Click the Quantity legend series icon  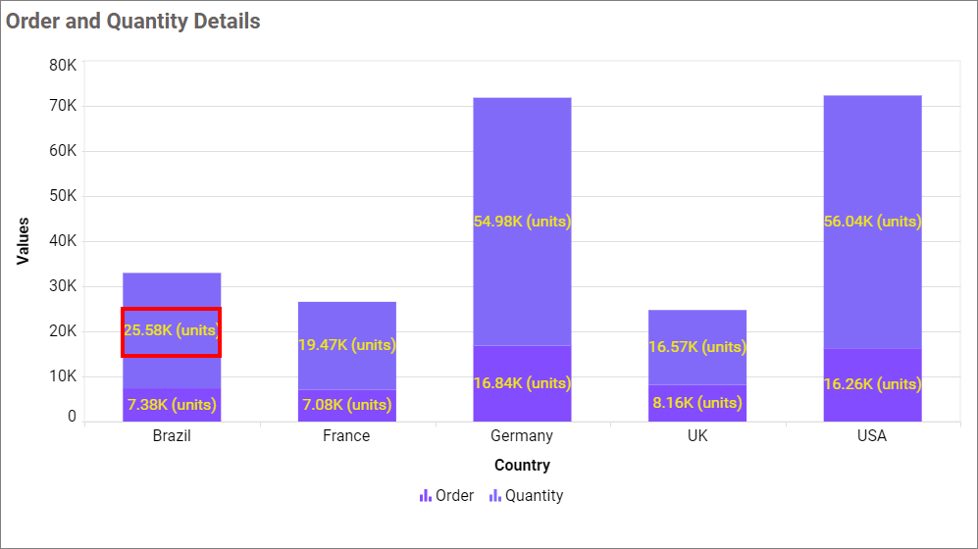[495, 496]
